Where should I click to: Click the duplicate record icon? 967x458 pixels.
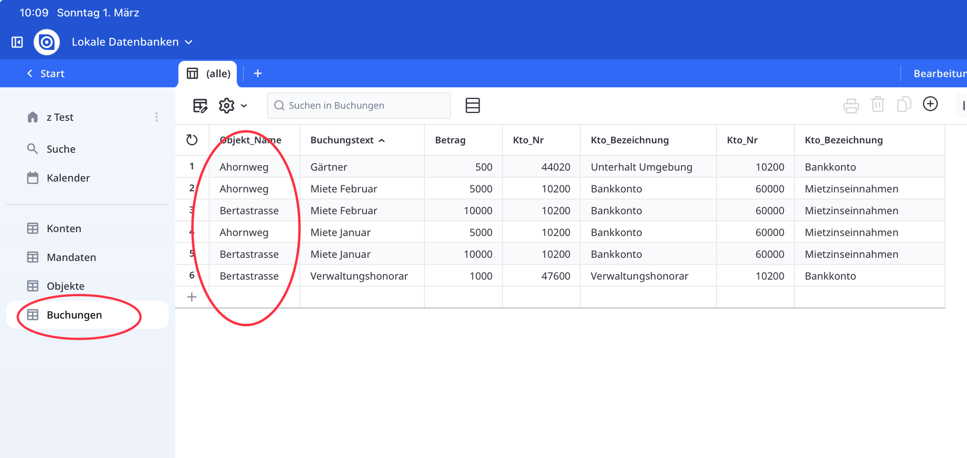pyautogui.click(x=903, y=105)
